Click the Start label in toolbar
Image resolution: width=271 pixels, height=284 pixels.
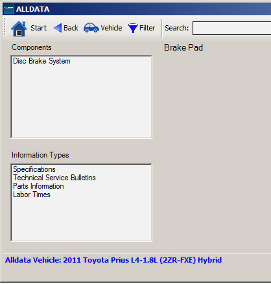point(38,28)
